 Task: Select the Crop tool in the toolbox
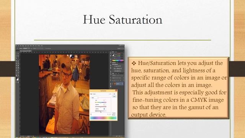tap(16, 58)
